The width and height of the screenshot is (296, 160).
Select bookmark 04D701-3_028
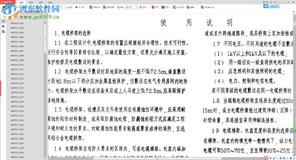pos(17,148)
